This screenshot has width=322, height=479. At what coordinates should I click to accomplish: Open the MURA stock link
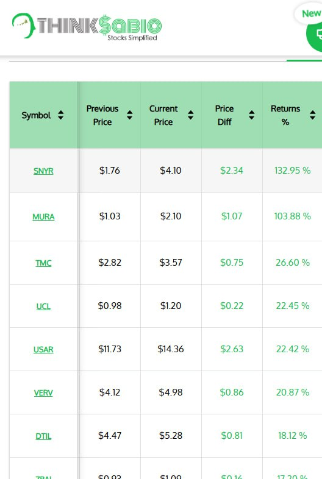coord(43,216)
